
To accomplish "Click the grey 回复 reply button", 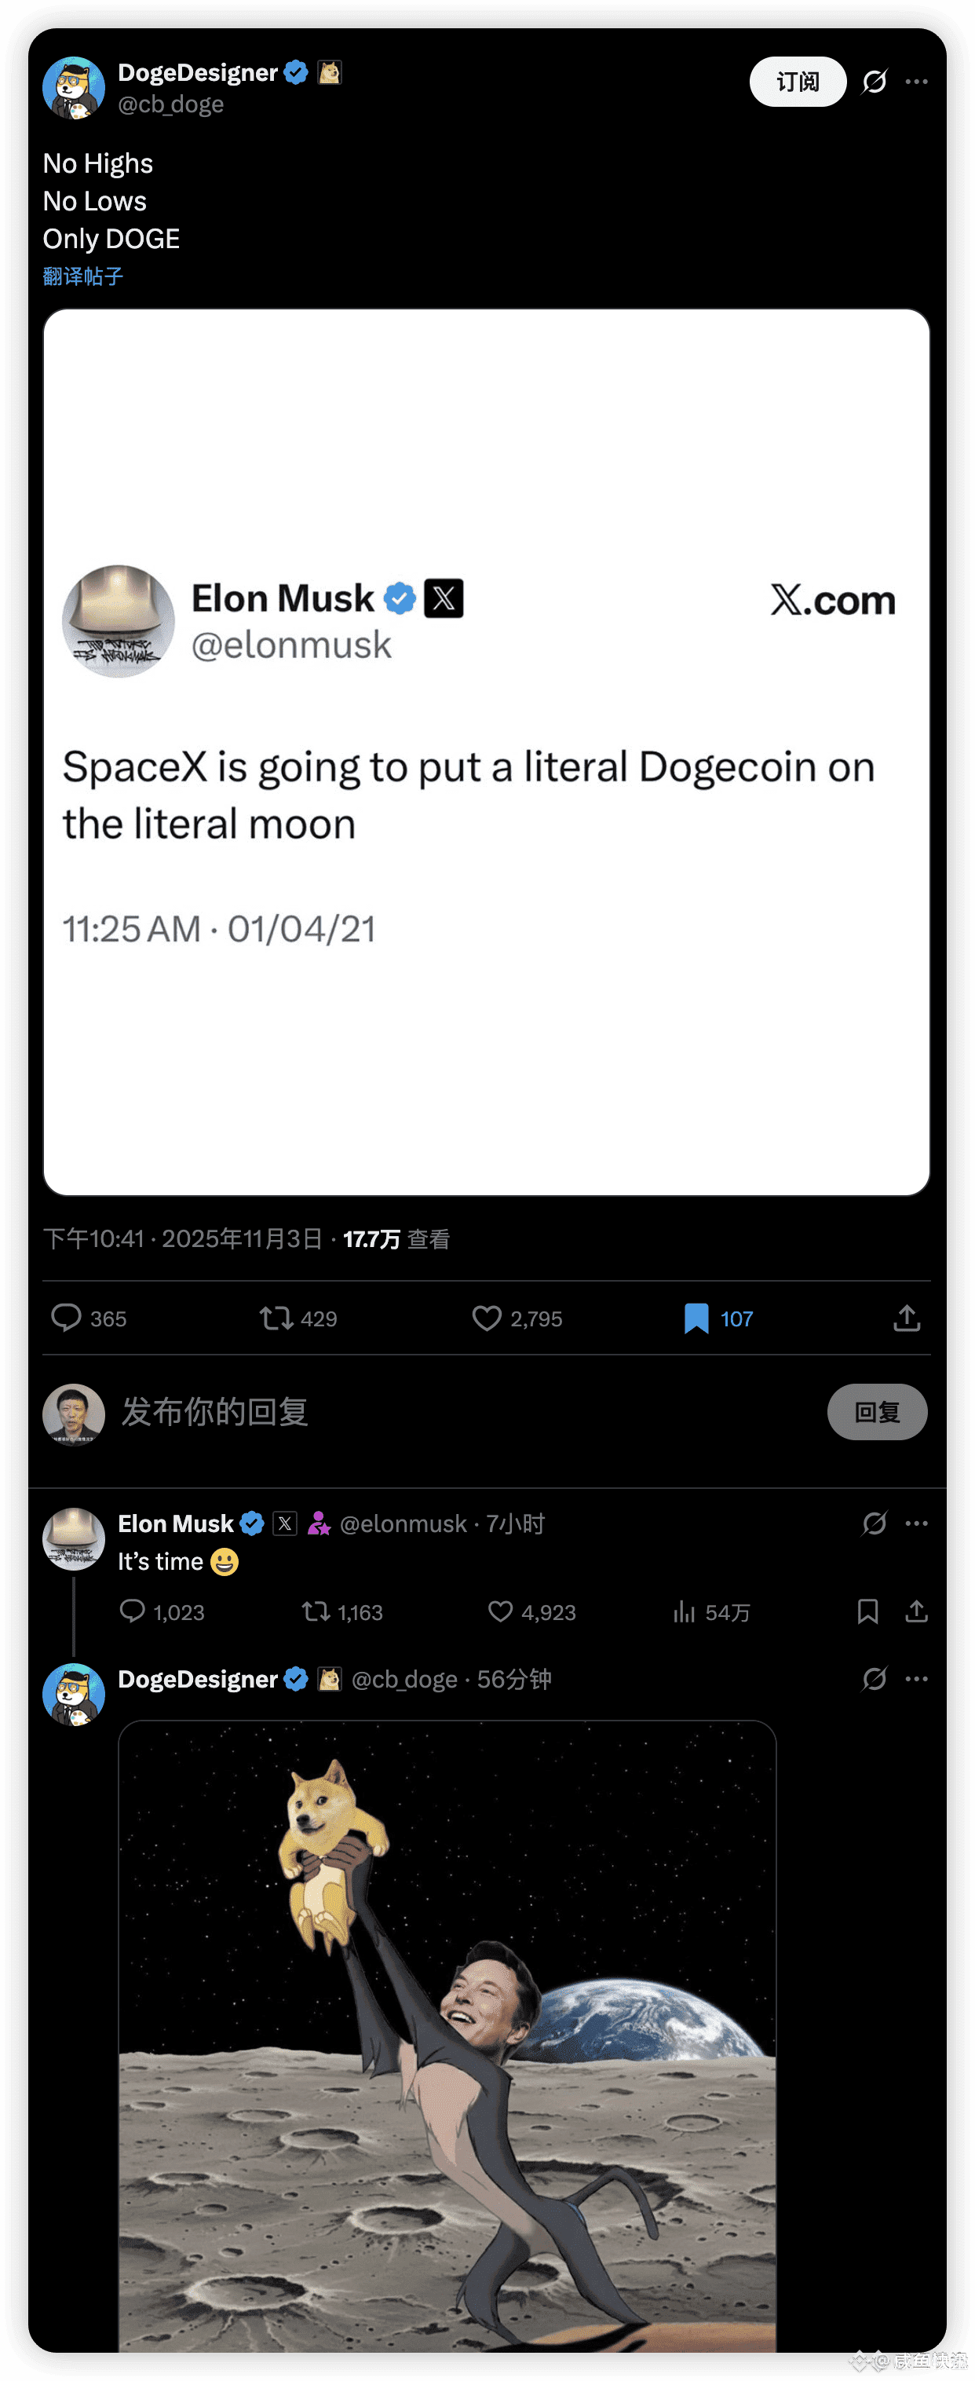I will click(876, 1411).
